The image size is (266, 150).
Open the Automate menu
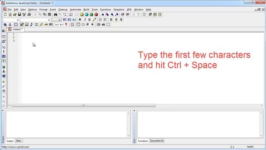tap(76, 10)
